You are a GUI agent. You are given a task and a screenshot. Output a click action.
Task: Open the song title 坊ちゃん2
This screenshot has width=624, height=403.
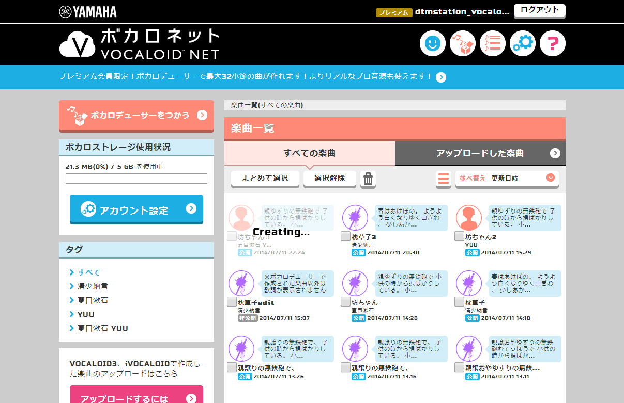tap(481, 237)
